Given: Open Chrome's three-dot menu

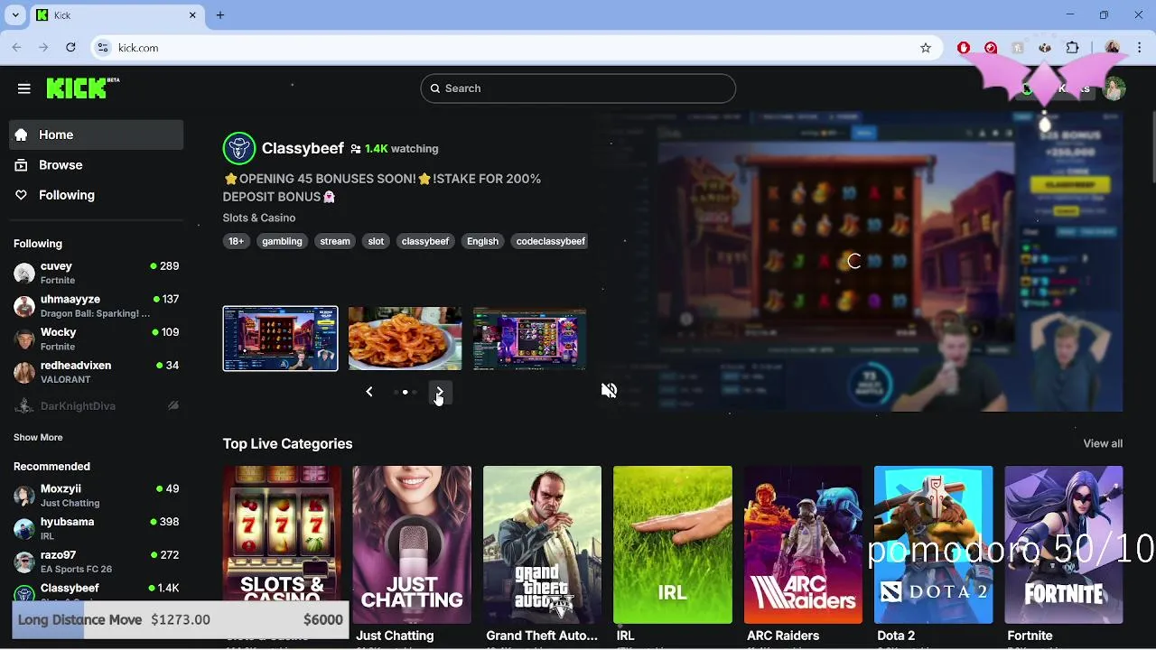Looking at the screenshot, I should pyautogui.click(x=1138, y=48).
